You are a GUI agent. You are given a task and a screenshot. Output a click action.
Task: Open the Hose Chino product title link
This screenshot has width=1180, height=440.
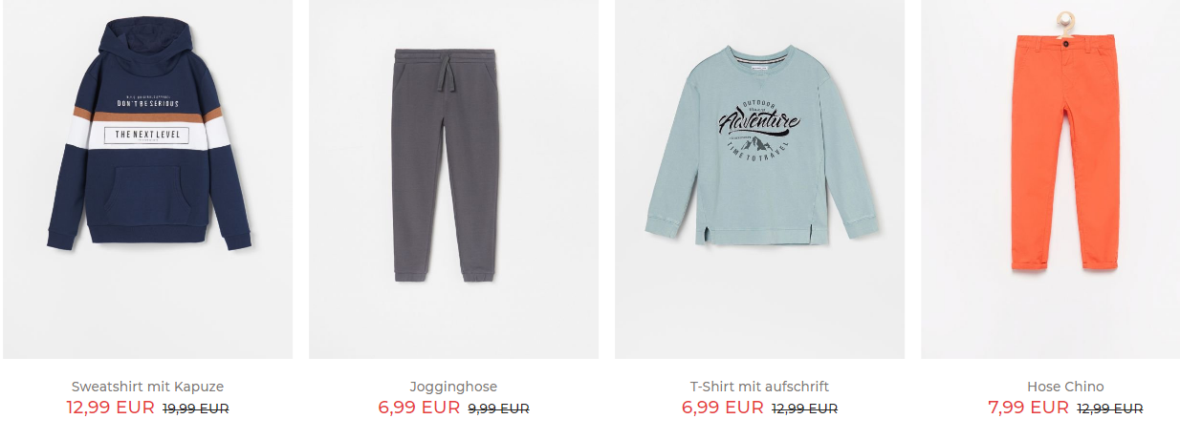pos(1065,387)
